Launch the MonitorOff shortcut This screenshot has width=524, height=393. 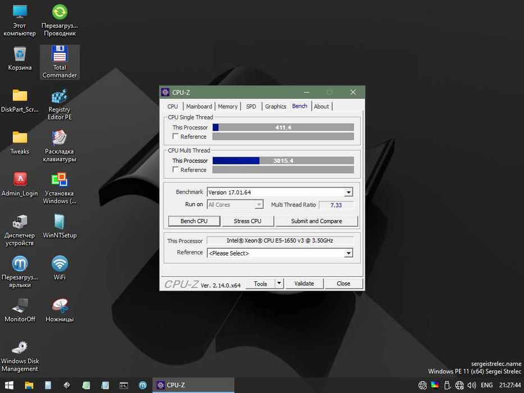pyautogui.click(x=20, y=310)
